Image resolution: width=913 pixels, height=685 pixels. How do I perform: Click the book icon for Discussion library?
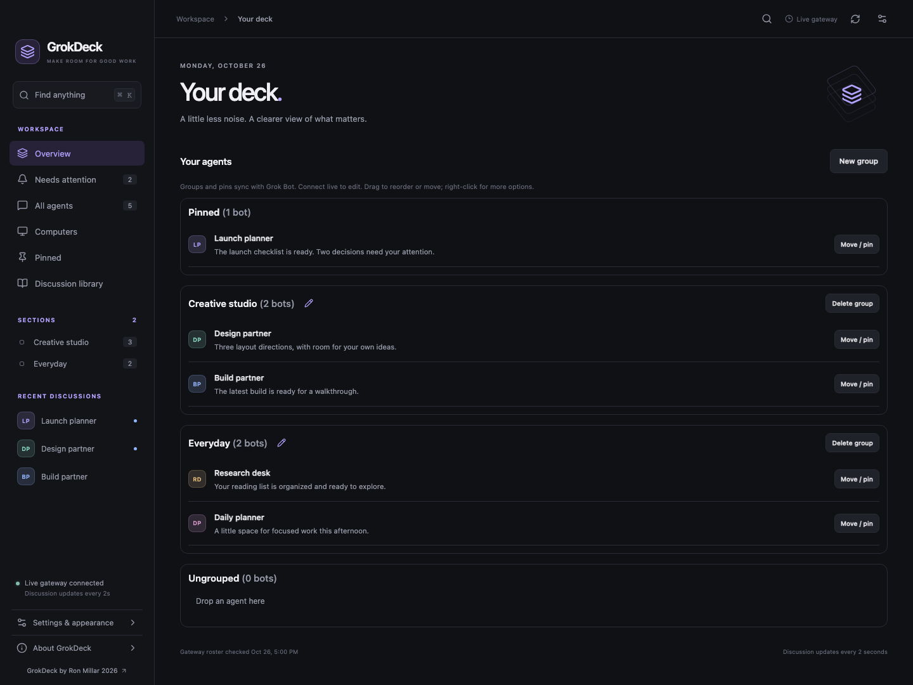22,284
